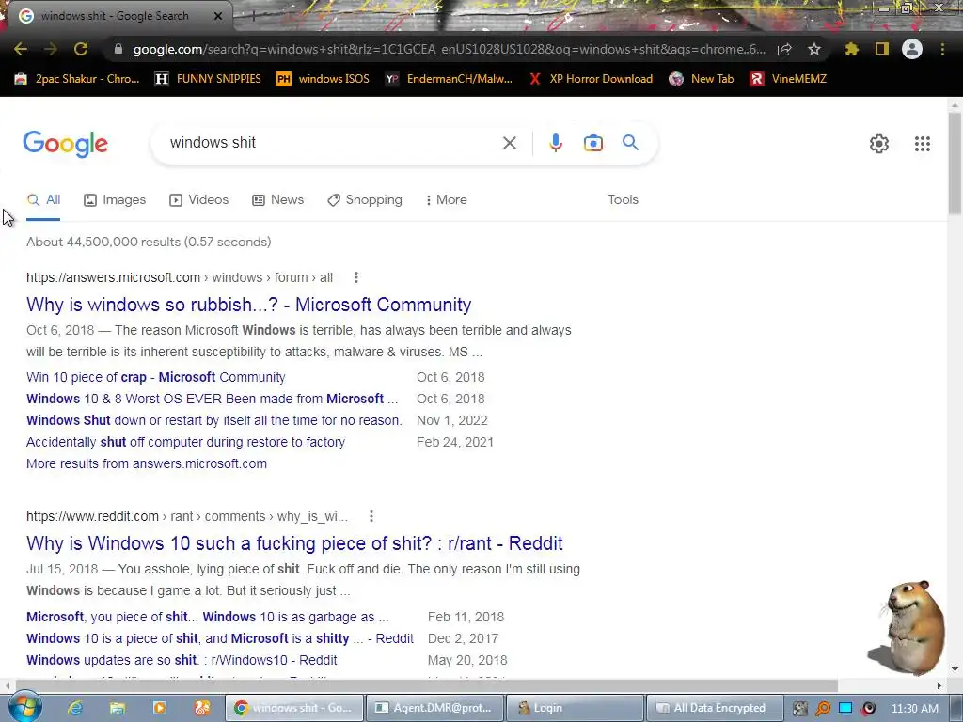Screen dimensions: 963x722
Task: Start voice search with microphone icon
Action: 555,143
